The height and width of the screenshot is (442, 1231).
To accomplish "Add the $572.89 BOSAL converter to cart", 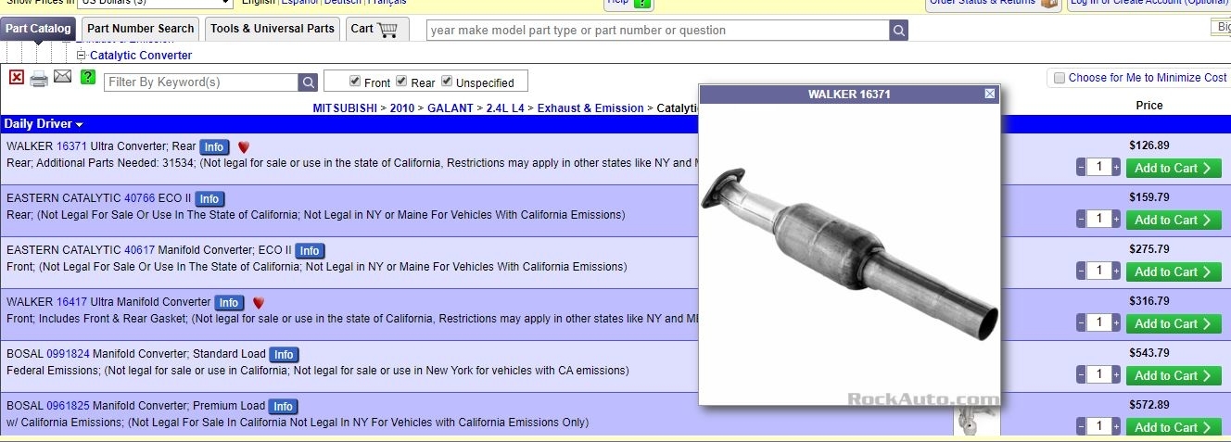I will coord(1174,427).
